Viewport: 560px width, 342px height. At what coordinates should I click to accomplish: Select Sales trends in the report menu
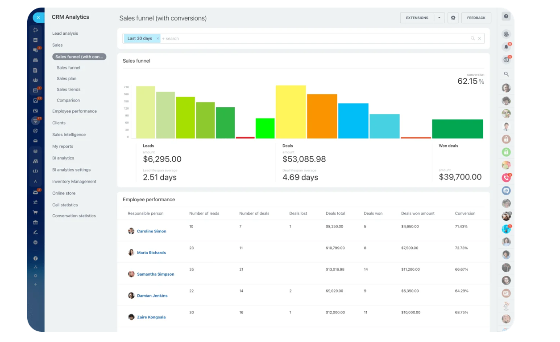[x=68, y=89]
